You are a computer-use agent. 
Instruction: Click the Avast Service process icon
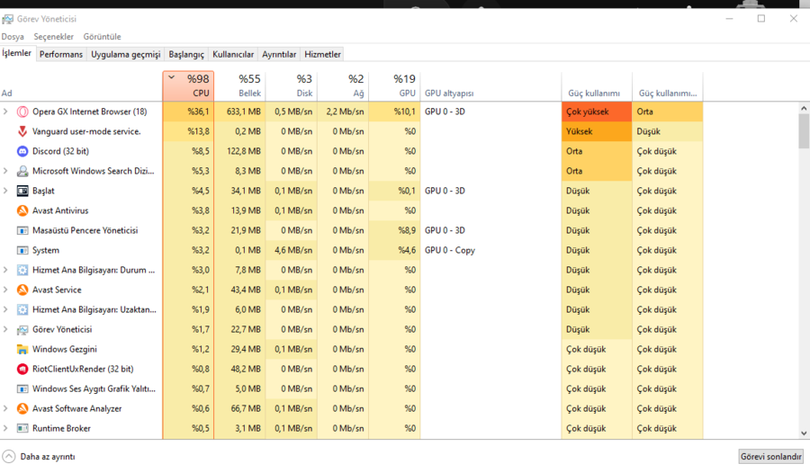pos(22,290)
